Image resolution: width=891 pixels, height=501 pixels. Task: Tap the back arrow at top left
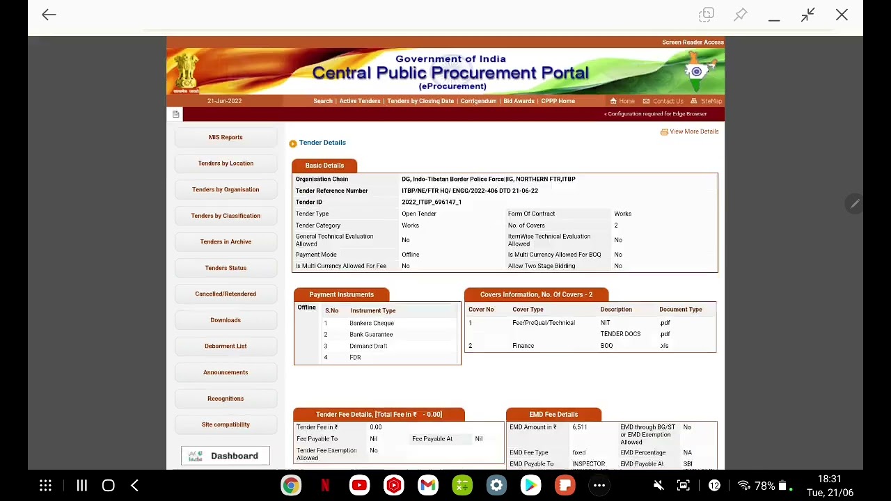(x=49, y=15)
